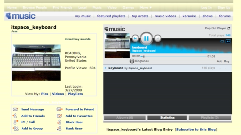The image size is (241, 135).
Task: Click Send Message link
Action: (x=33, y=109)
